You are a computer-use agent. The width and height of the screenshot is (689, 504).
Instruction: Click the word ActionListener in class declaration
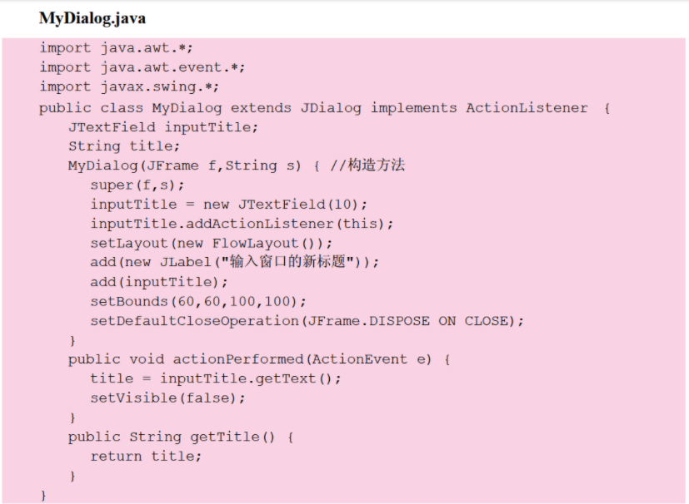tap(526, 108)
